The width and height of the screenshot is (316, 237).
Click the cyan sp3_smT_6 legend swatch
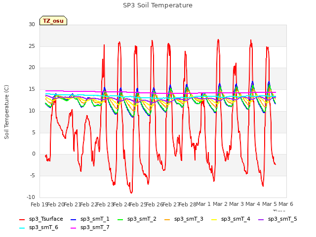pyautogui.click(x=22, y=228)
